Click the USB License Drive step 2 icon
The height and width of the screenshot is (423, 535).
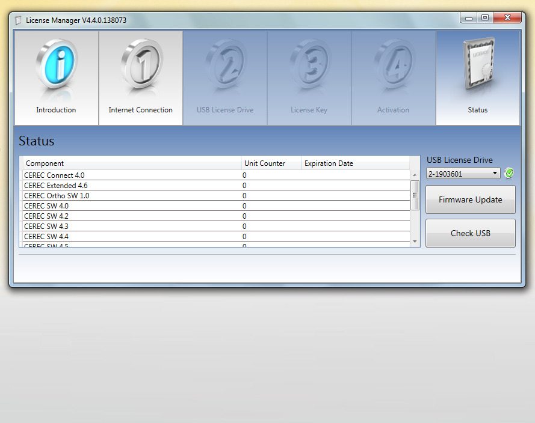(226, 64)
